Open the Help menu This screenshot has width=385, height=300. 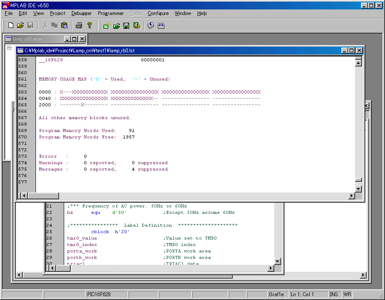(202, 13)
